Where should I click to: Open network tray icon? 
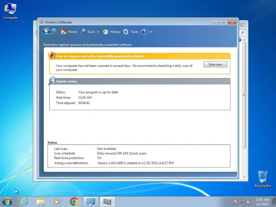pyautogui.click(x=242, y=202)
